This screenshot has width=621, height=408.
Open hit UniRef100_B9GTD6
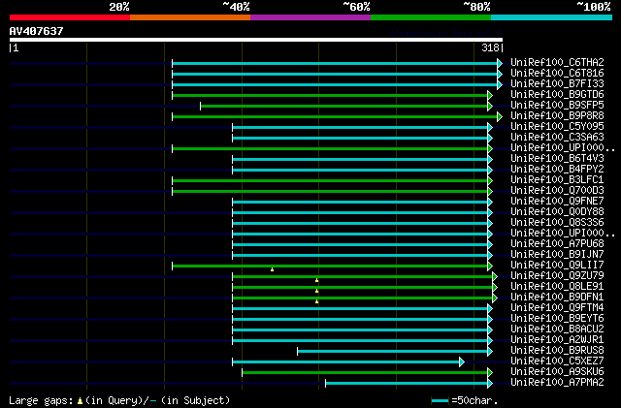pos(557,95)
